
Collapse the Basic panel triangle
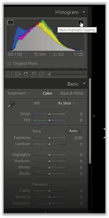pyautogui.click(x=84, y=83)
